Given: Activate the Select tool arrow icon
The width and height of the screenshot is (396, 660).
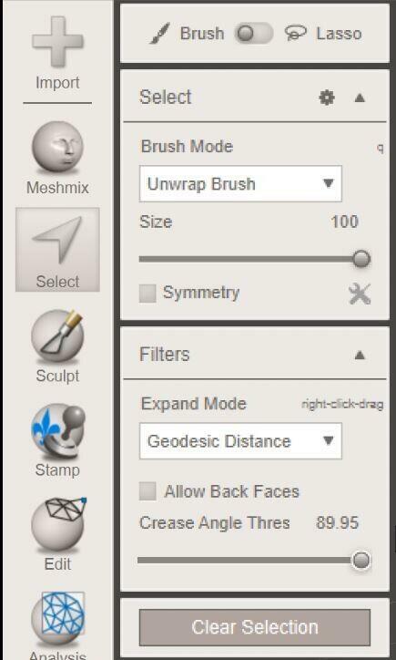Looking at the screenshot, I should [x=57, y=249].
